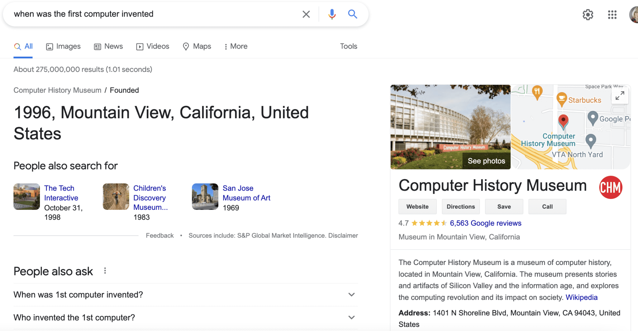Expand 'When was 1st computer invented?' question
This screenshot has width=638, height=331.
click(186, 295)
